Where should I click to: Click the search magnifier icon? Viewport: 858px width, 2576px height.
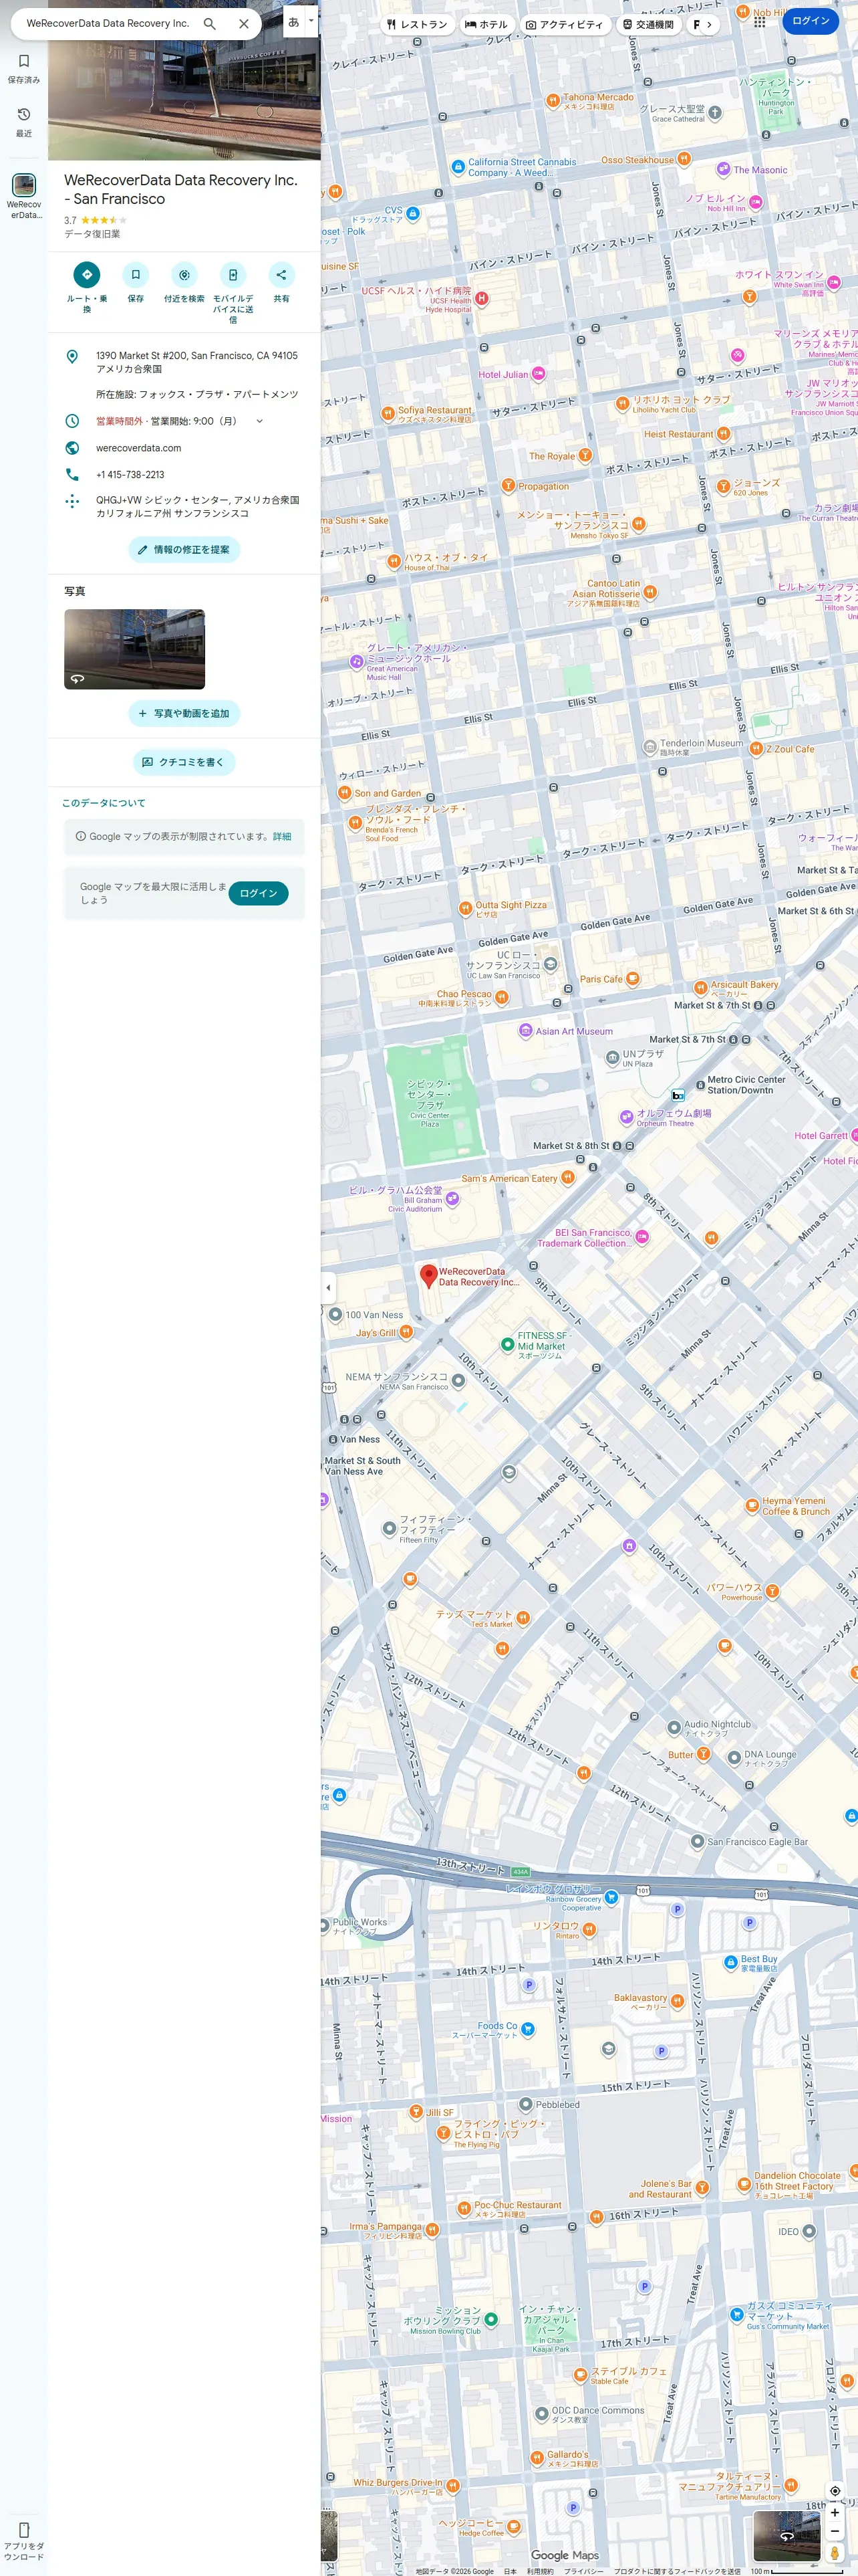[x=210, y=24]
